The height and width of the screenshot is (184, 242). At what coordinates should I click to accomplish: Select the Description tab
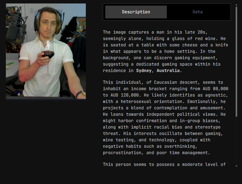point(136,12)
